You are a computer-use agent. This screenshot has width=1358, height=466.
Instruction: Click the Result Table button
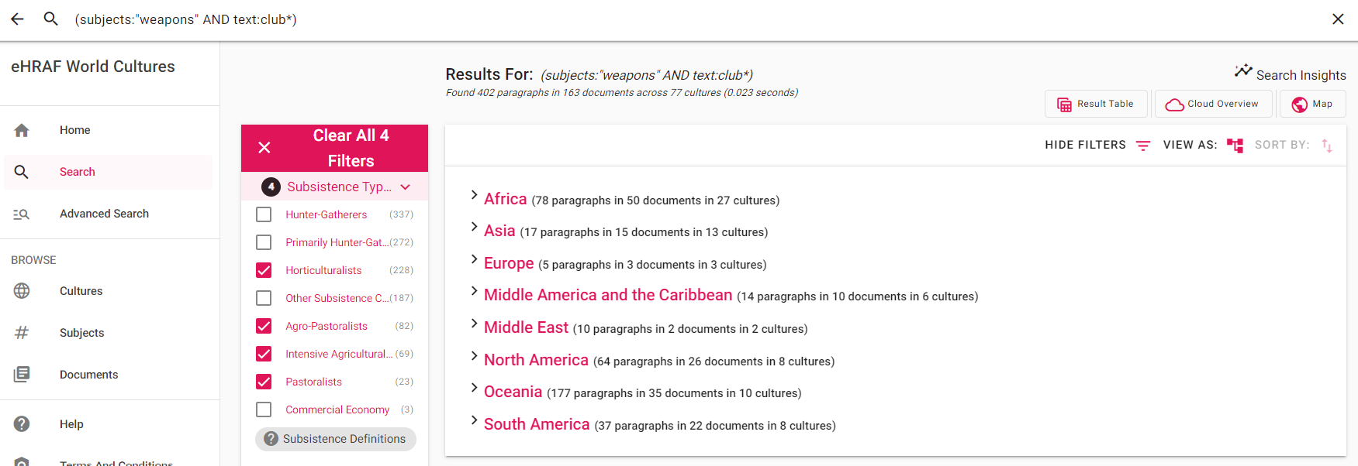(1095, 104)
